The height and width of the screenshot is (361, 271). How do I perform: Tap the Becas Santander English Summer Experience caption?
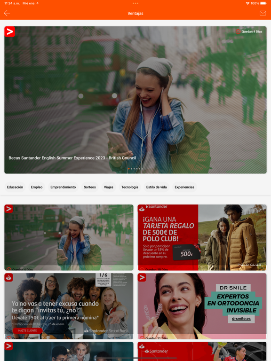click(x=72, y=158)
